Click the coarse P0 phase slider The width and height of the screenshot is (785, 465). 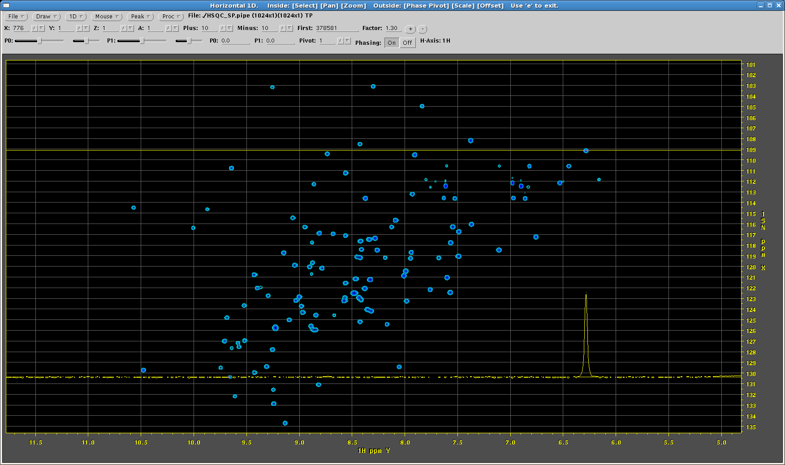pos(39,41)
